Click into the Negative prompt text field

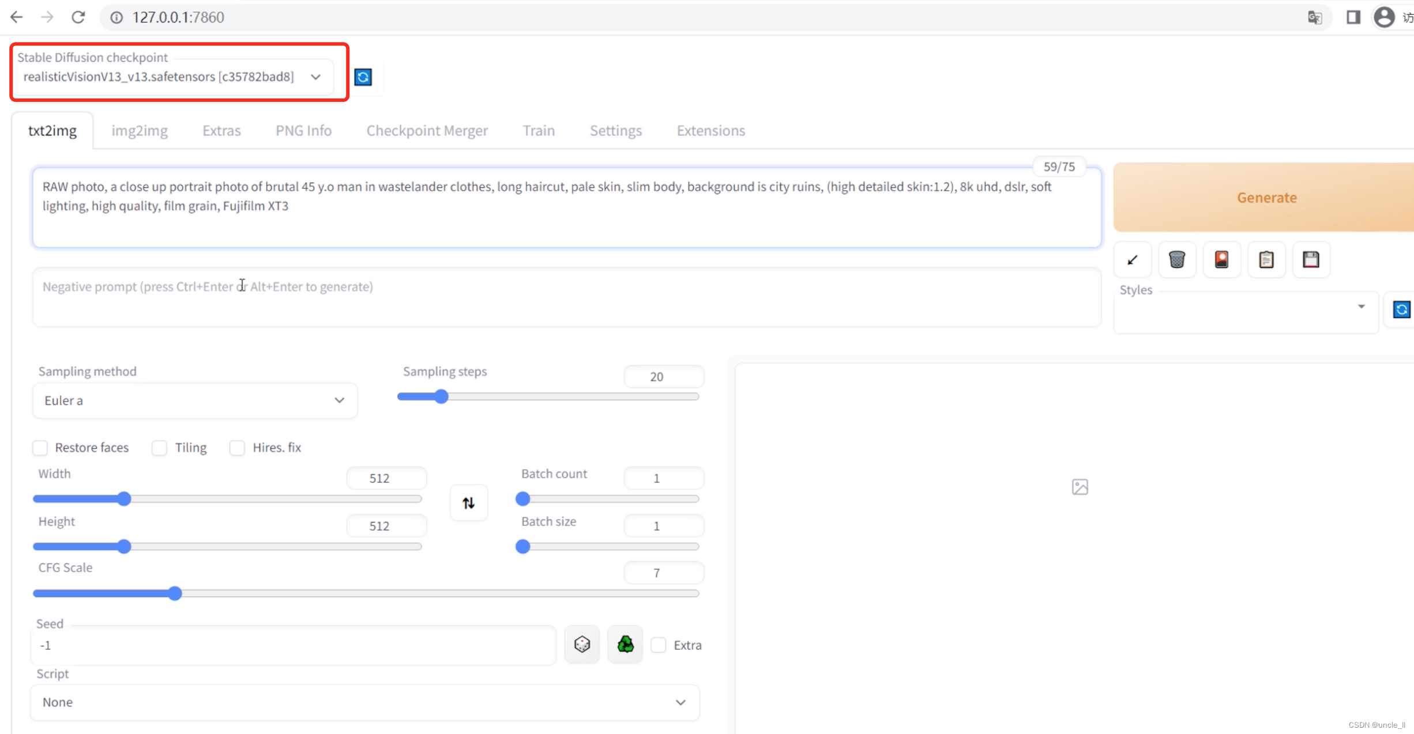tap(565, 297)
